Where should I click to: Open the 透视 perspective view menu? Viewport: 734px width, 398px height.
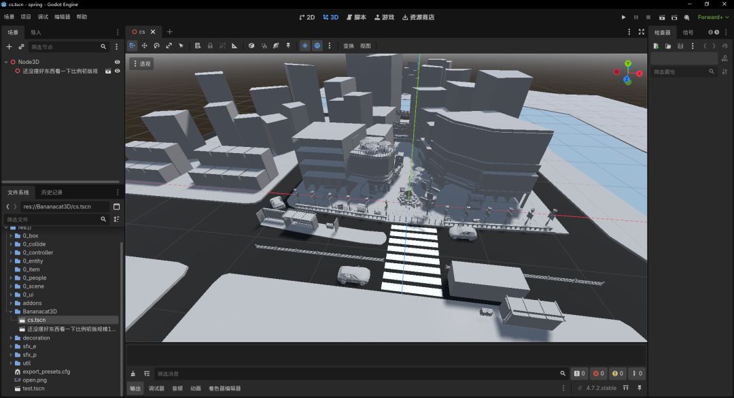[x=142, y=64]
